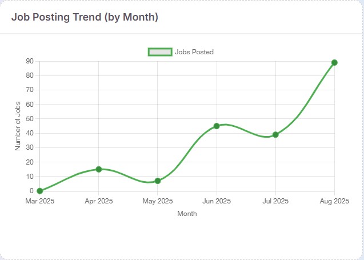Click the 20 y-axis tick label
The image size is (364, 260).
point(30,162)
